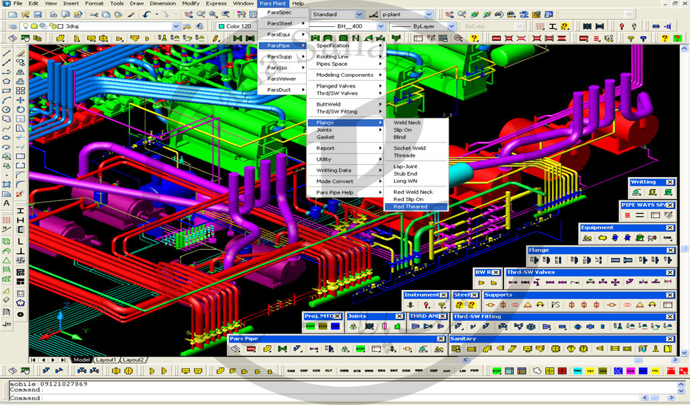The height and width of the screenshot is (405, 690).
Task: Select the Rectangle draw tool
Action: [7, 91]
